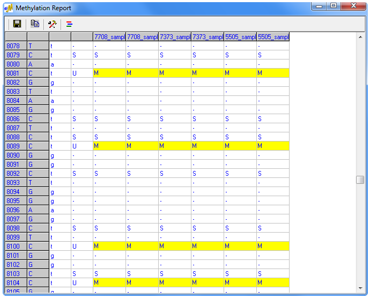Select row header 8099

coord(16,237)
